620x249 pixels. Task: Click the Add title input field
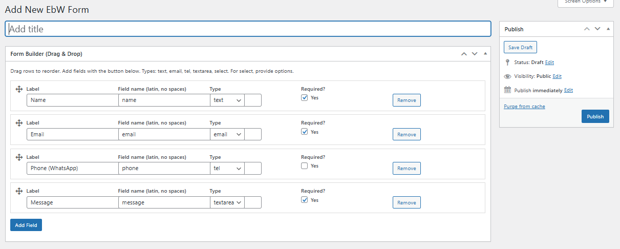coord(248,29)
